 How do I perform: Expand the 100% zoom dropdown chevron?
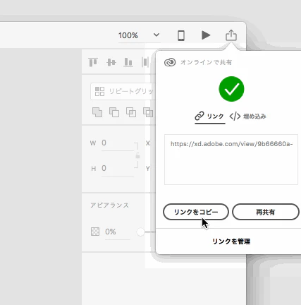[156, 35]
